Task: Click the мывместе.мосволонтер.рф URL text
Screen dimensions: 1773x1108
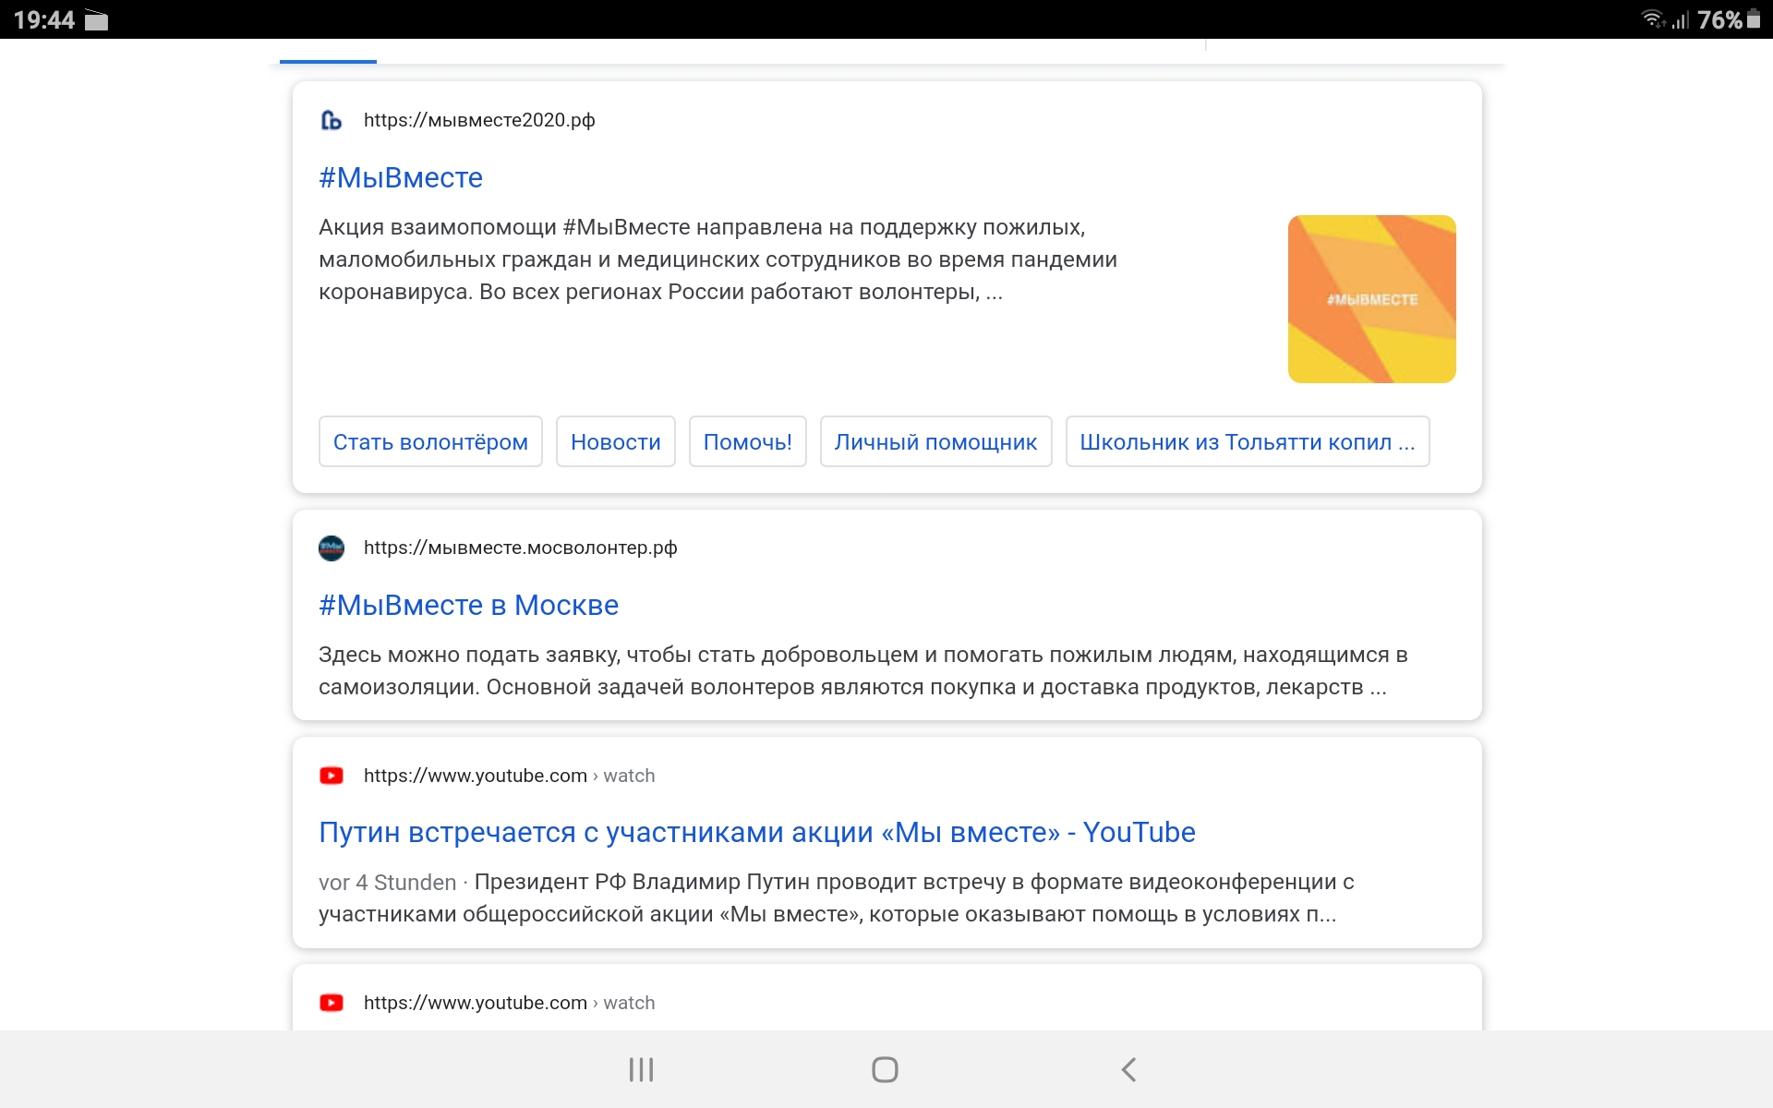Action: click(520, 548)
